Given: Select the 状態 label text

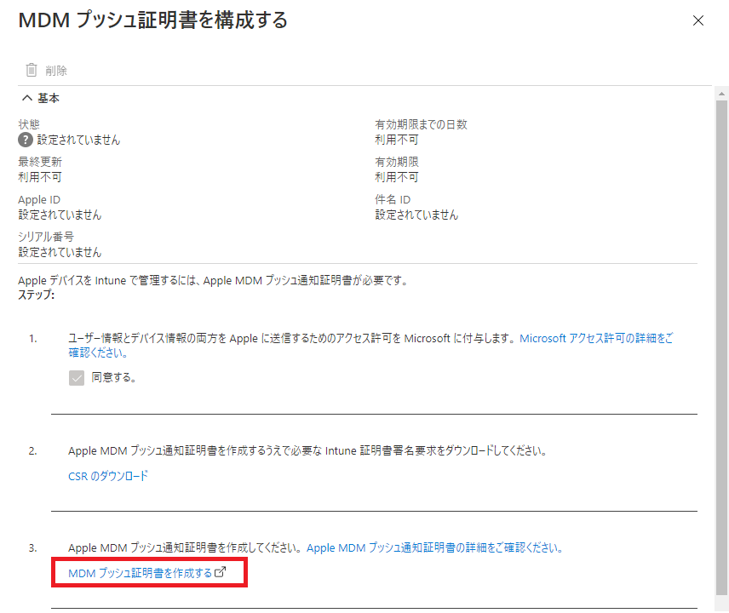Looking at the screenshot, I should tap(29, 124).
